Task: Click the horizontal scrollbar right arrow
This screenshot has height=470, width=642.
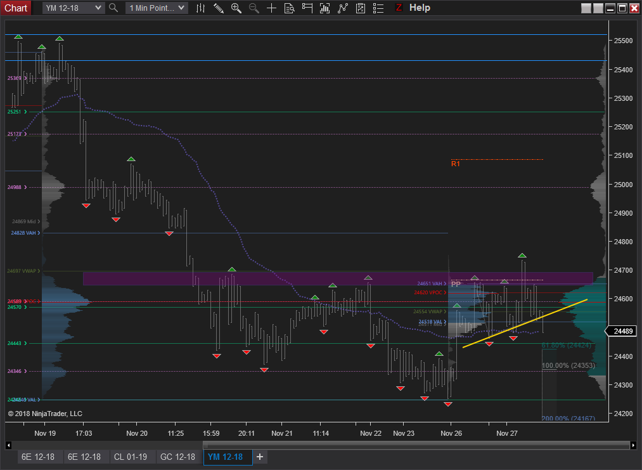Action: point(633,445)
